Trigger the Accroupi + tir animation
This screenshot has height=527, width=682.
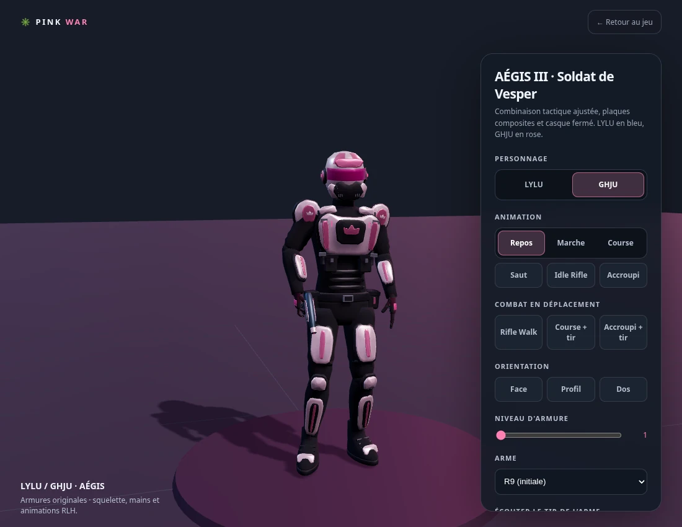623,332
